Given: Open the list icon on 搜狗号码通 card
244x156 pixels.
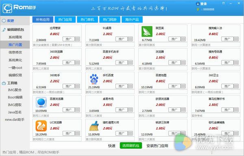Looking at the screenshot, I should pyautogui.click(x=236, y=62).
